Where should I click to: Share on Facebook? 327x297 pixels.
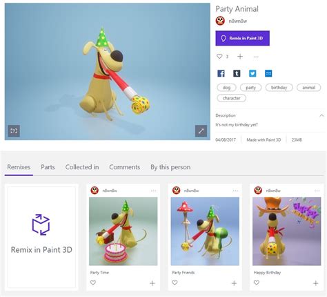tap(221, 73)
